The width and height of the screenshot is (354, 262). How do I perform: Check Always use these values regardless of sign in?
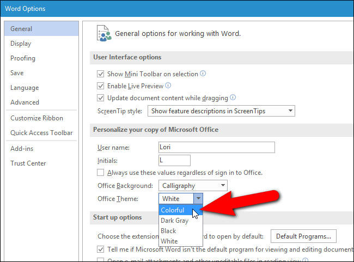click(100, 173)
